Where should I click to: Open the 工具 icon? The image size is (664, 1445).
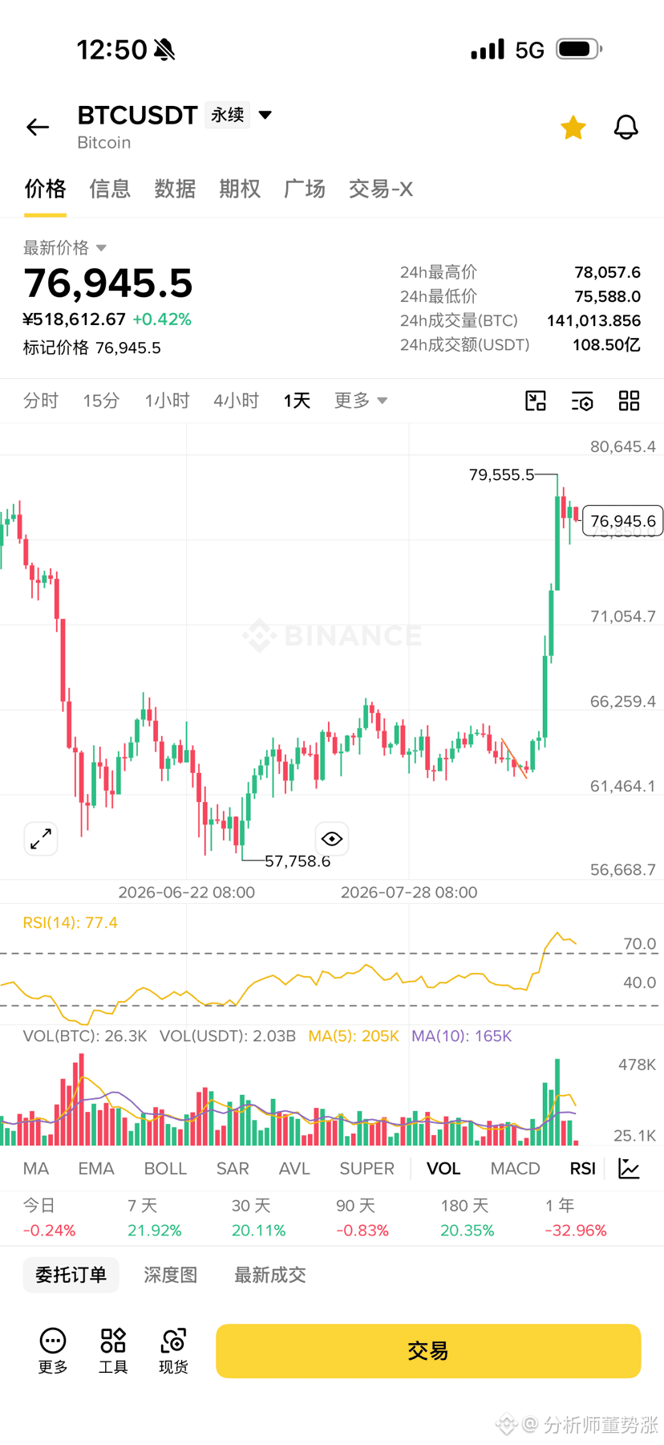coord(113,1350)
